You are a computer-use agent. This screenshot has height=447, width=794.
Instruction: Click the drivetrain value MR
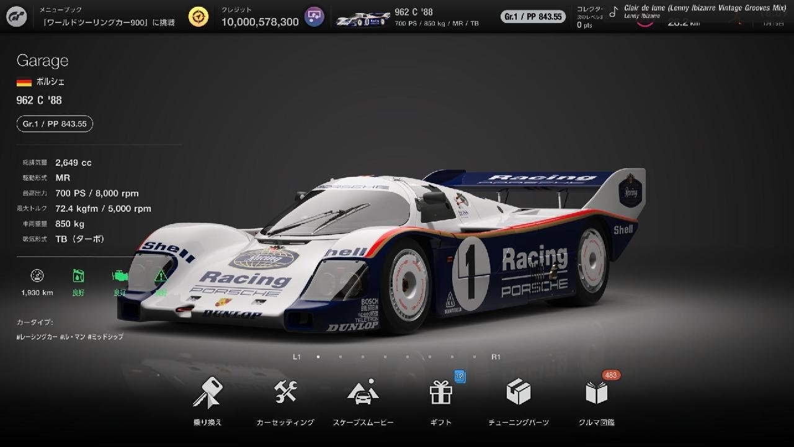tap(63, 178)
